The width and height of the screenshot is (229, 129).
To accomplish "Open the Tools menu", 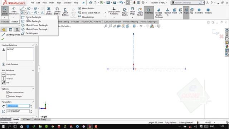I will coord(59,3).
